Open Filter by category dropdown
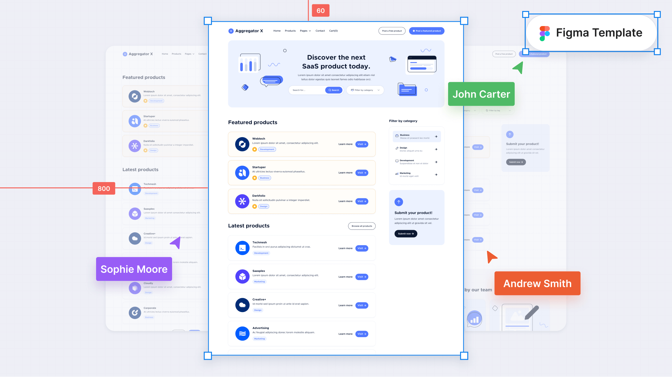Screen dimensions: 672x377 [x=365, y=90]
